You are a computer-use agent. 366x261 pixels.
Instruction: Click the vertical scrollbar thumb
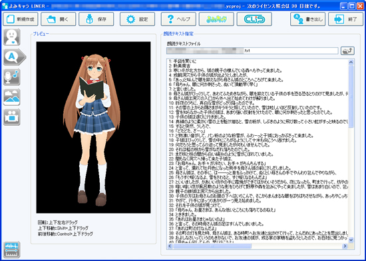coord(351,97)
